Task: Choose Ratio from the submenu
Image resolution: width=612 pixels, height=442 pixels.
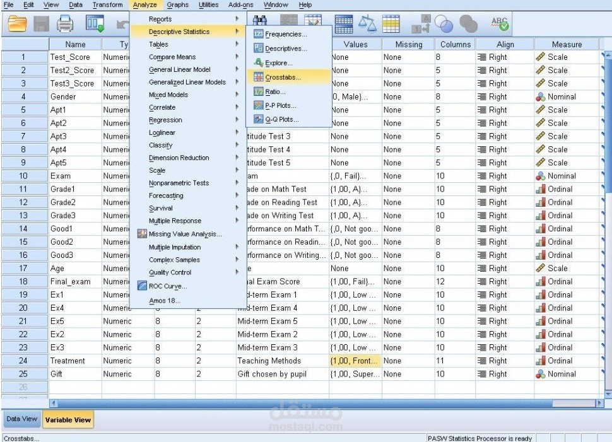Action: click(x=288, y=91)
